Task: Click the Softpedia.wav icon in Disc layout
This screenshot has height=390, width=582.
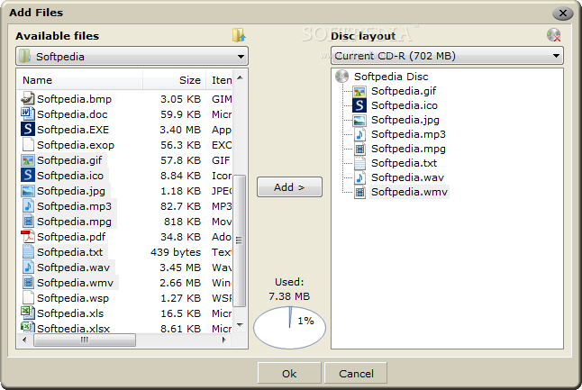Action: coord(359,177)
